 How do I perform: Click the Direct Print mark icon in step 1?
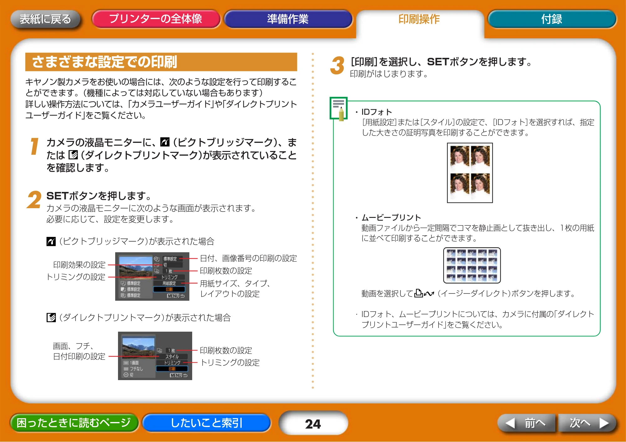(73, 155)
